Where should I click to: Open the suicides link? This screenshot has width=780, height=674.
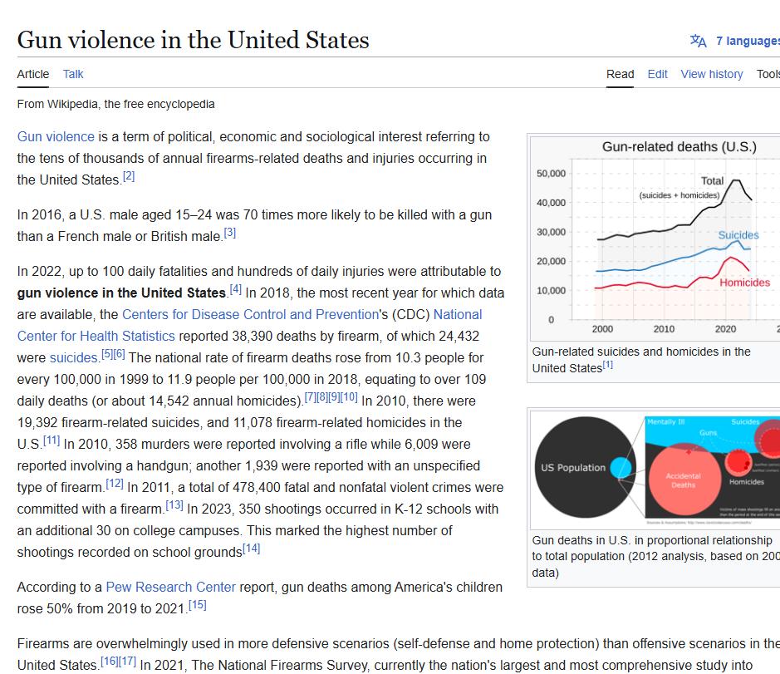pos(74,357)
